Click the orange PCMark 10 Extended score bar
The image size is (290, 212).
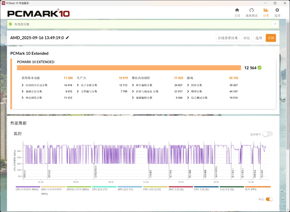click(x=129, y=68)
